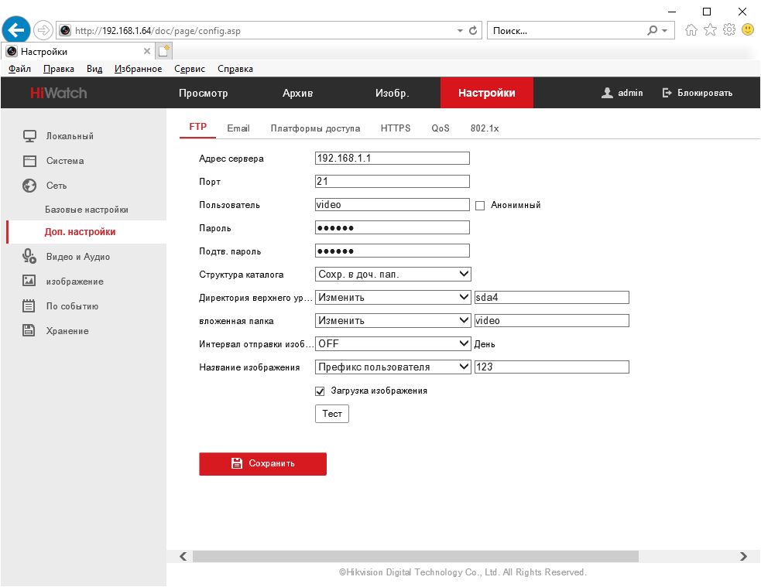Click the Хранение floppy disk icon
The height and width of the screenshot is (587, 761).
point(29,331)
